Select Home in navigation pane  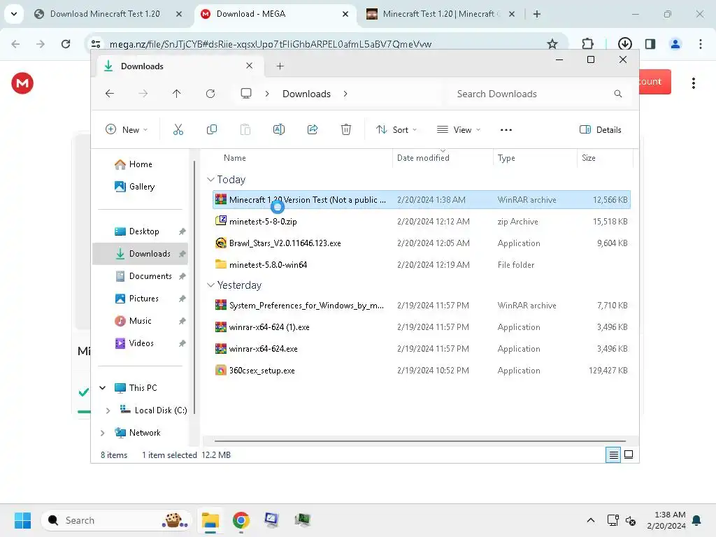pyautogui.click(x=140, y=164)
